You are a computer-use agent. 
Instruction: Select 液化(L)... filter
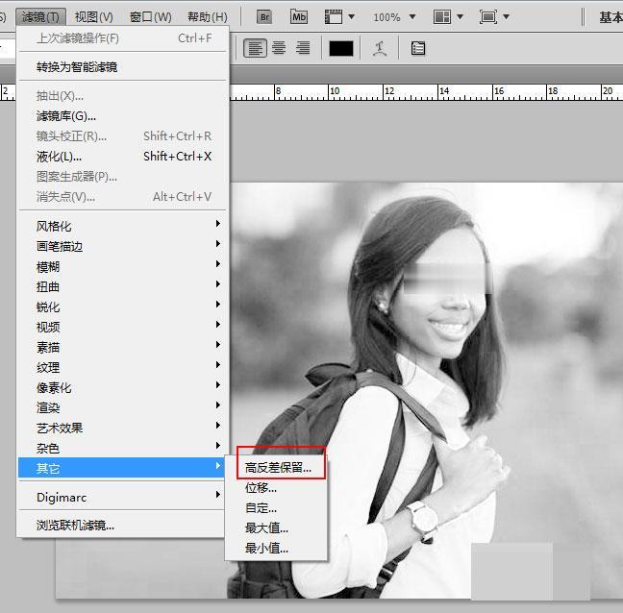[122, 157]
